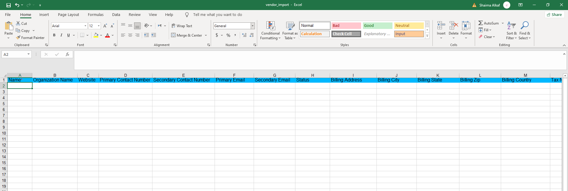Image resolution: width=568 pixels, height=191 pixels.
Task: Click the Format Painter icon
Action: click(18, 38)
